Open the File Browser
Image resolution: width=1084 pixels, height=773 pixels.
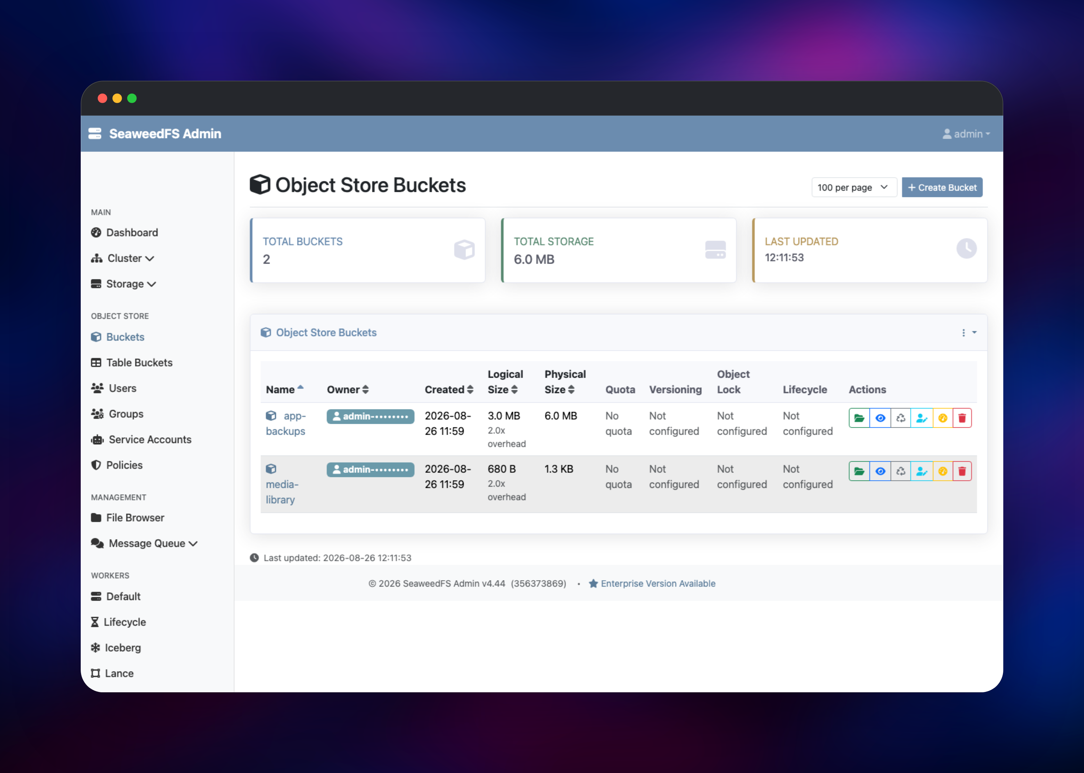pyautogui.click(x=127, y=517)
